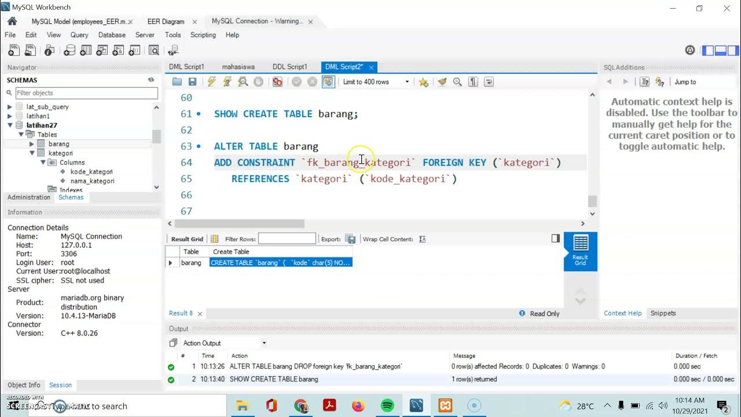Switch to the Snippets tab

coord(663,313)
